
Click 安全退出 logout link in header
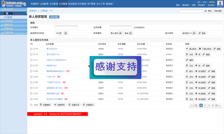(211, 5)
